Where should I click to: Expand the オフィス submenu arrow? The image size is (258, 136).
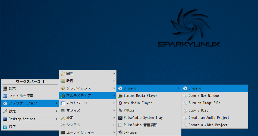[114, 110]
